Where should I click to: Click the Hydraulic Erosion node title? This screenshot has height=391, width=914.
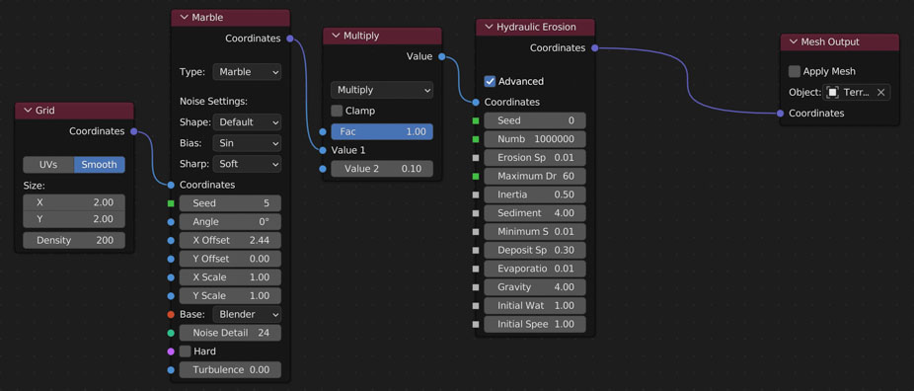[536, 27]
